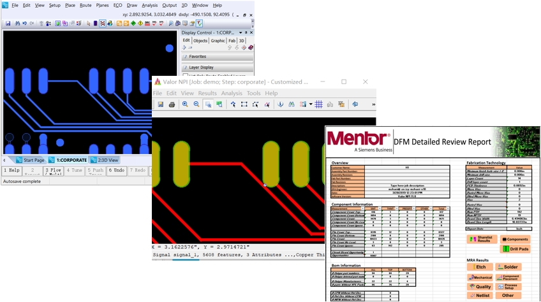This screenshot has height=302, width=541.
Task: Open the Display Control panel options dropdown
Action: click(x=241, y=32)
